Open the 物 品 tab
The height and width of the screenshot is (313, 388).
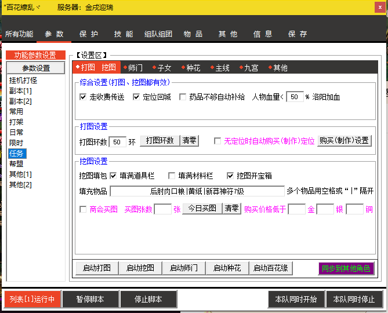pos(193,34)
